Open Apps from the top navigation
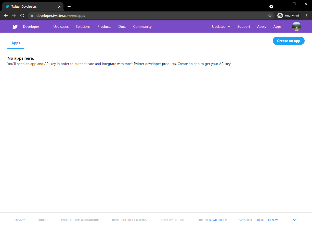312x227 pixels. (277, 26)
